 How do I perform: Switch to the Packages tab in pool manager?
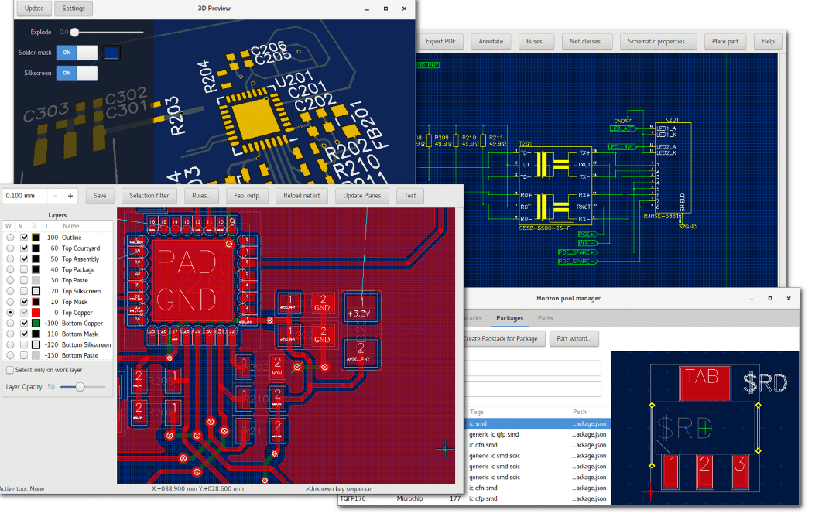point(509,318)
